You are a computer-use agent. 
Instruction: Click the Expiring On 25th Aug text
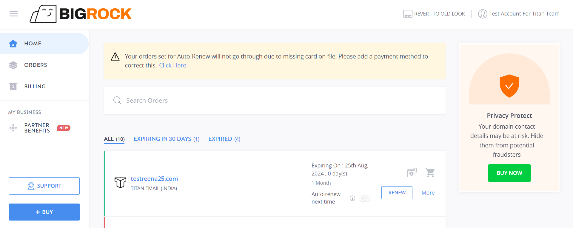pos(340,170)
